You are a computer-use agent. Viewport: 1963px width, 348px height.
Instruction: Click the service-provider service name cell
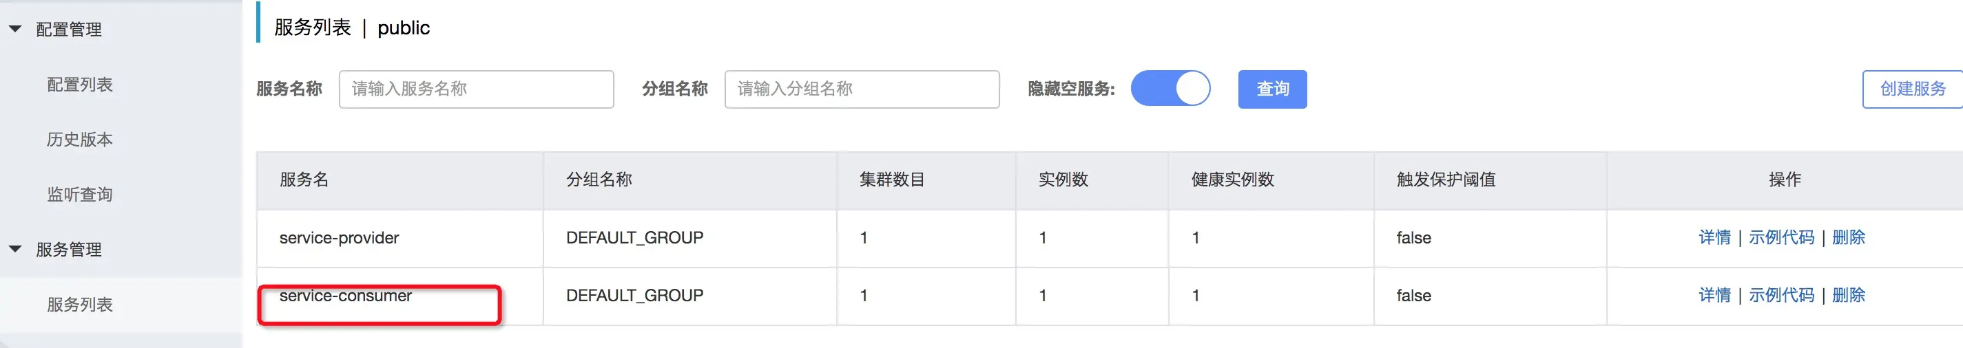point(339,237)
